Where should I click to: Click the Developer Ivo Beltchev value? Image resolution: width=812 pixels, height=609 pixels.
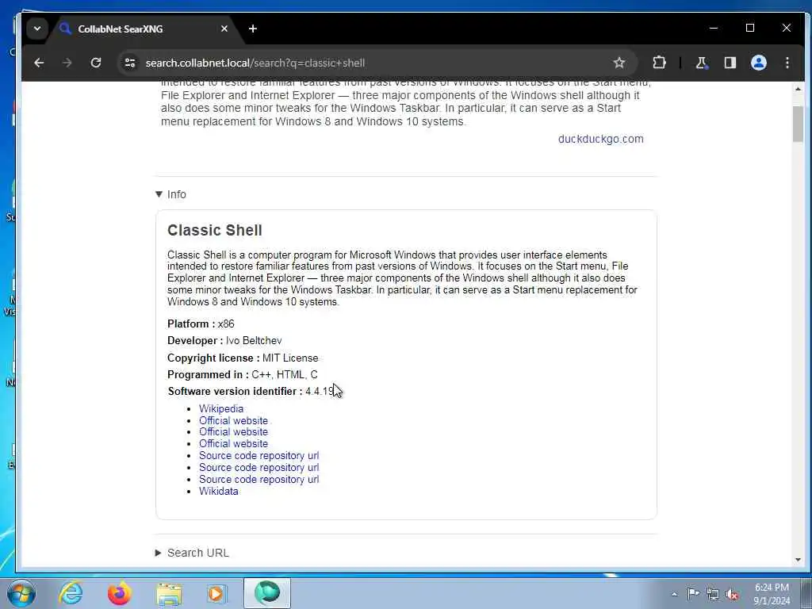pyautogui.click(x=254, y=341)
